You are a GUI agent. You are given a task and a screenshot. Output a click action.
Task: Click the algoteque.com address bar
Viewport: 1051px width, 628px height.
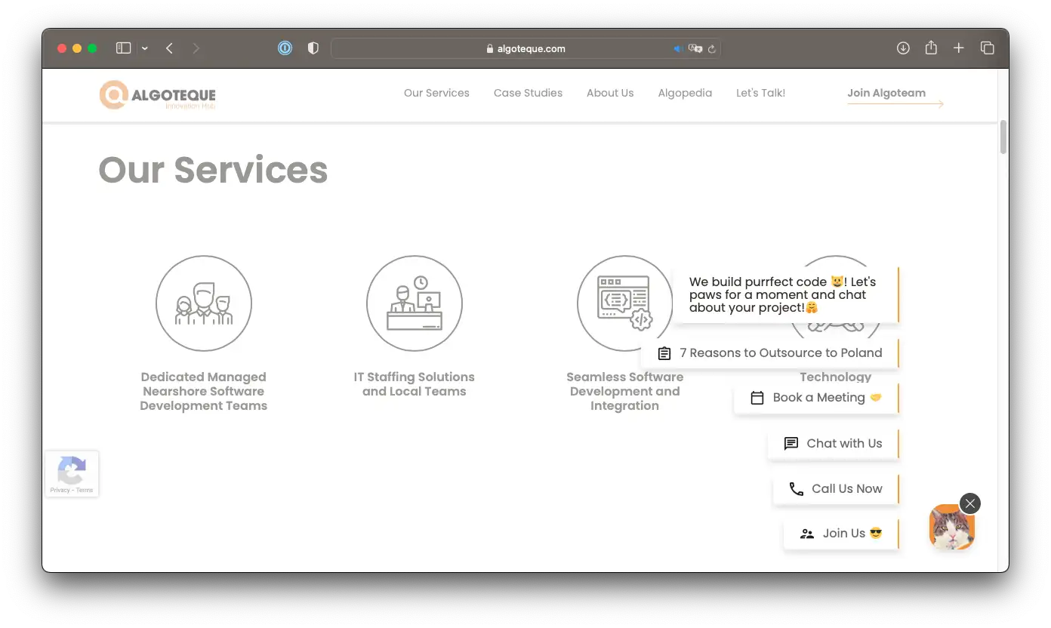(526, 48)
